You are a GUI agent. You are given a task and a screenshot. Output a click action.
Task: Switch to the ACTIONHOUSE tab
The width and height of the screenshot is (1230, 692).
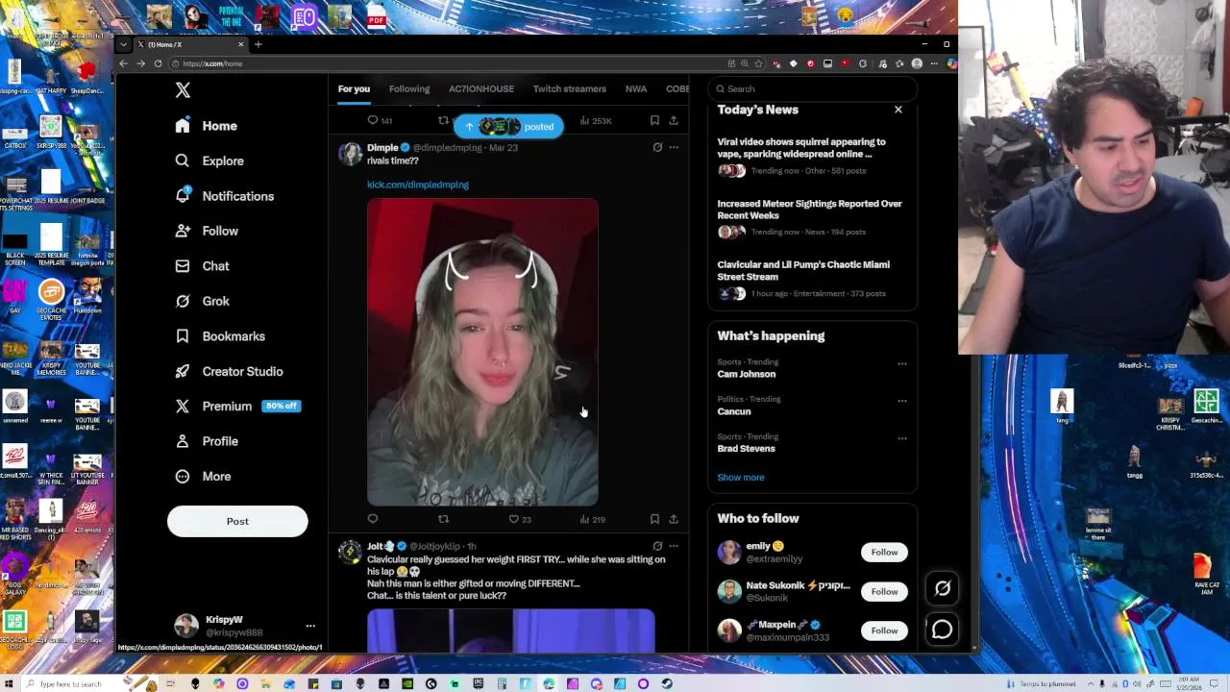click(x=481, y=88)
